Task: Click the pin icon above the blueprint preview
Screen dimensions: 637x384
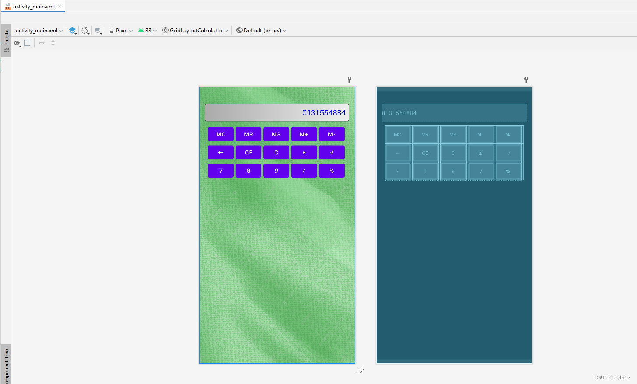Action: (x=526, y=80)
